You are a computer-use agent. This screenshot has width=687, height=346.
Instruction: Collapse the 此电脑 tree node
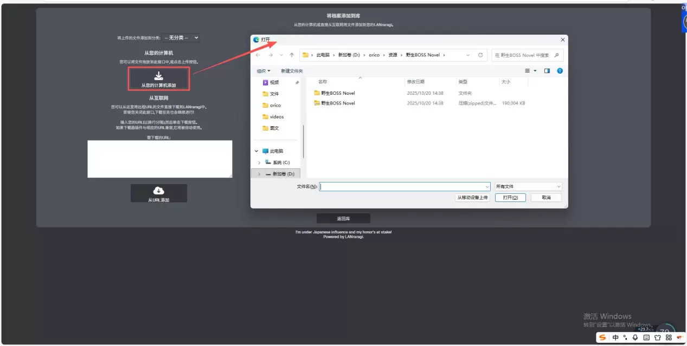click(x=256, y=151)
